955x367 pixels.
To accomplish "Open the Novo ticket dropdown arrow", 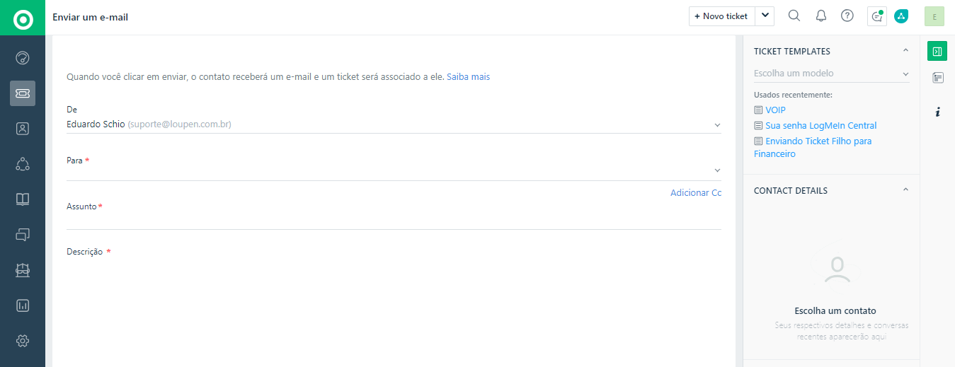I will coord(765,16).
